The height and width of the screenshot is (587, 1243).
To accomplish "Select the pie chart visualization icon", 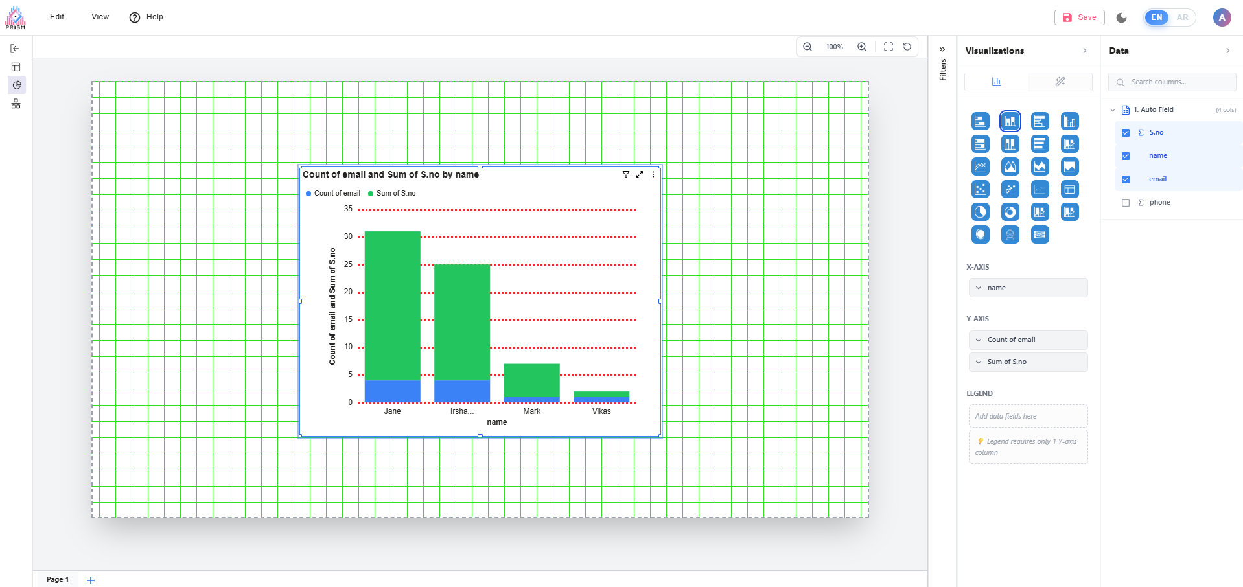I will pos(981,212).
